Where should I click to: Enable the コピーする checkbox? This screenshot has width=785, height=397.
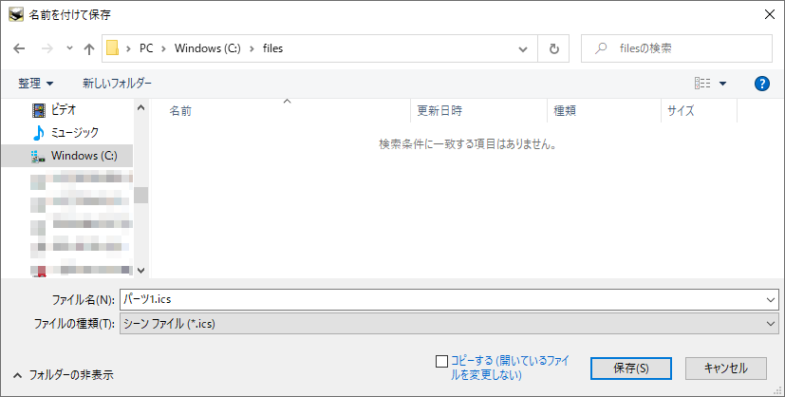(x=441, y=361)
